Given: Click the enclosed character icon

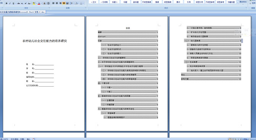Looking at the screenshot, I should (48, 3).
